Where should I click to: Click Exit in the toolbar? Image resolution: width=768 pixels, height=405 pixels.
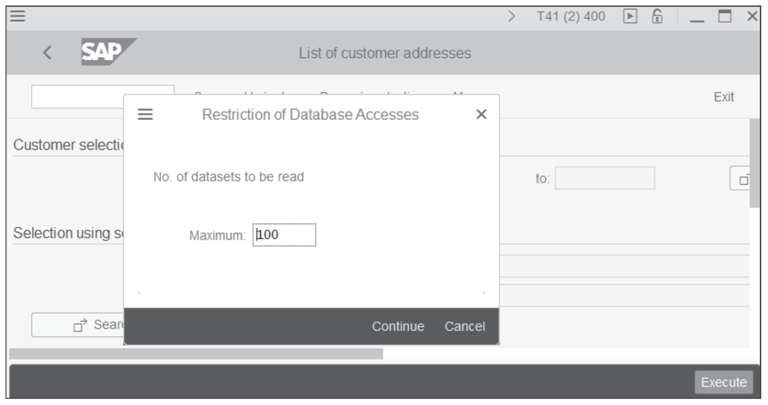coord(724,97)
